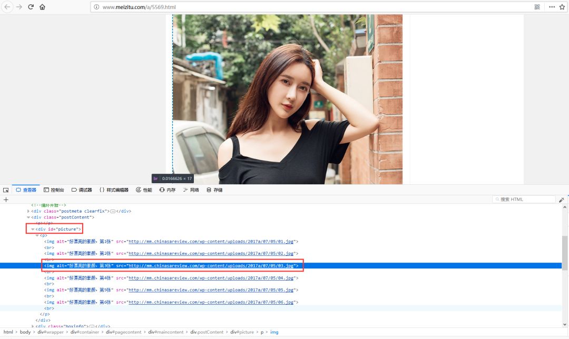Open the QR code icon in address bar
Image resolution: width=569 pixels, height=339 pixels.
coord(537,7)
